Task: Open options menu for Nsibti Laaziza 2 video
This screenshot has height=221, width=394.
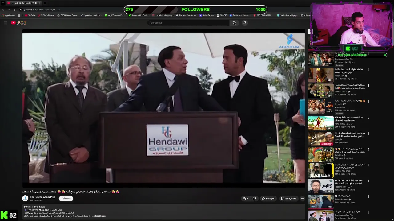Action: coord(368,70)
